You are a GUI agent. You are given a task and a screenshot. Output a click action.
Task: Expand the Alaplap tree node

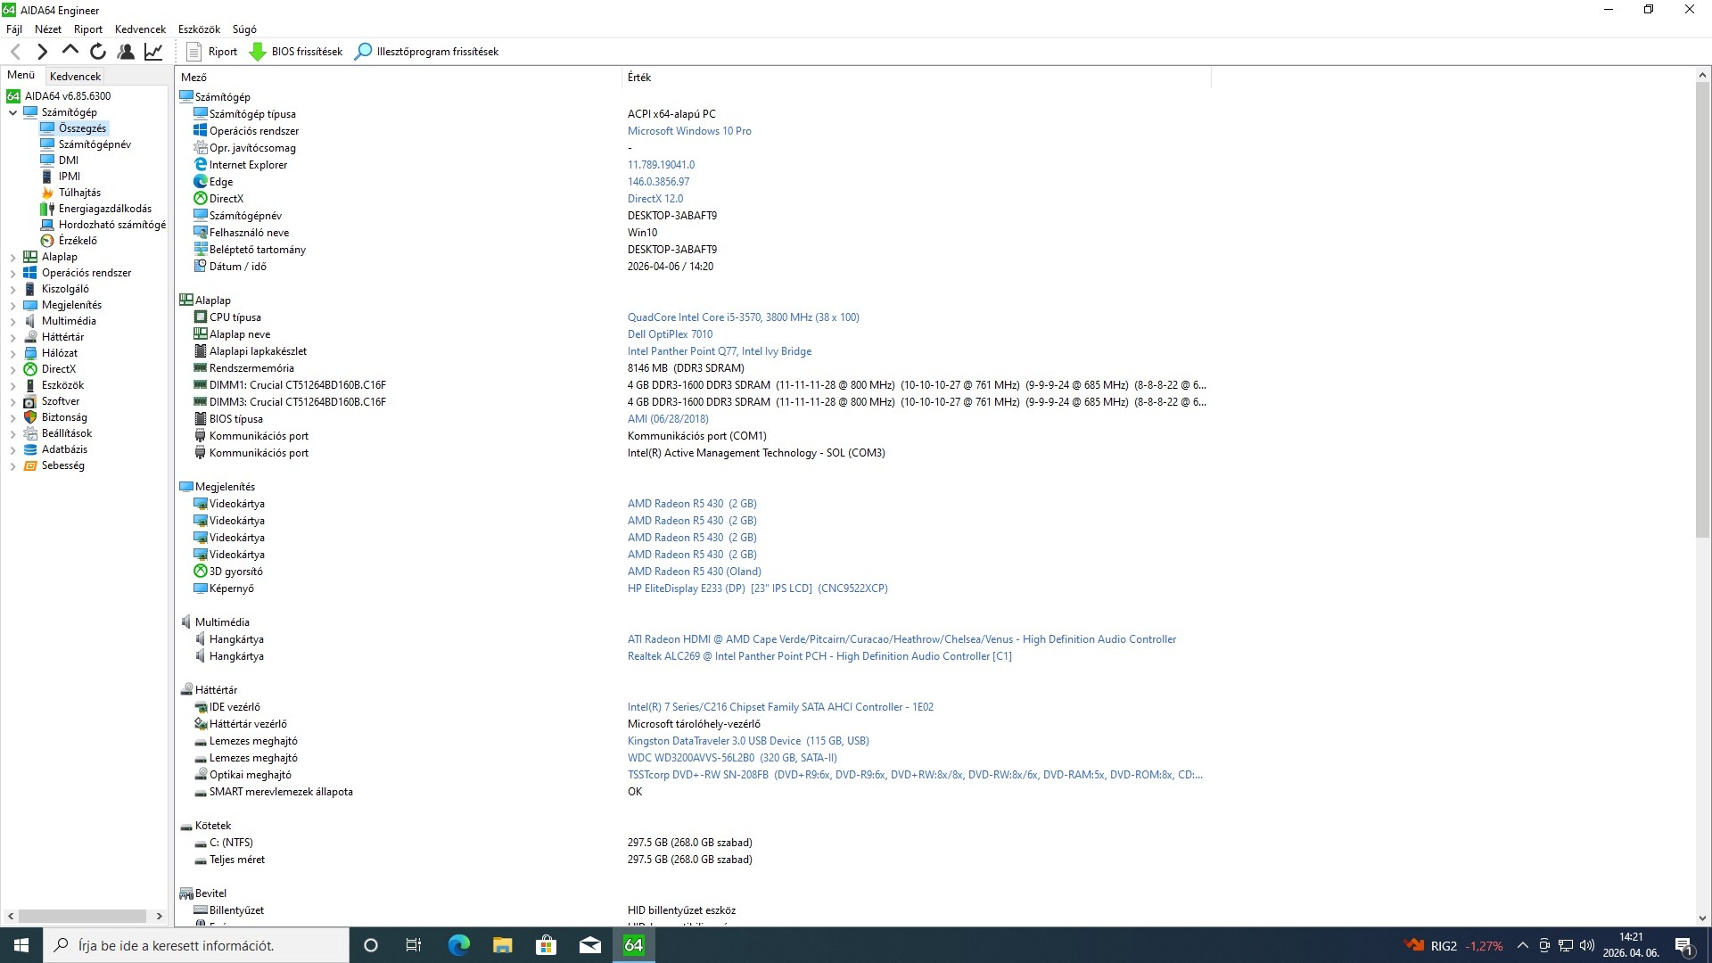(x=12, y=257)
